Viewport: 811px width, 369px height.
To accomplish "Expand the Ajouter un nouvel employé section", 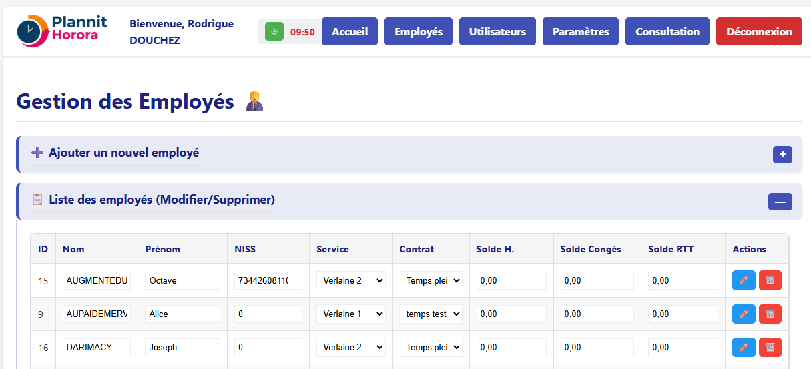I will point(782,155).
